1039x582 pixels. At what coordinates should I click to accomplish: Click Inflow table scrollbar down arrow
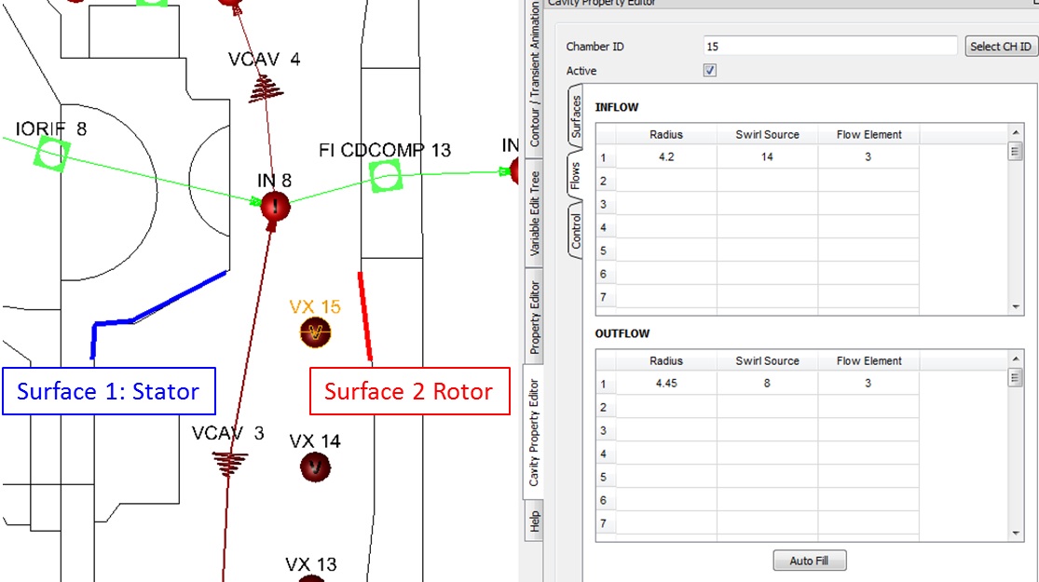[1016, 306]
